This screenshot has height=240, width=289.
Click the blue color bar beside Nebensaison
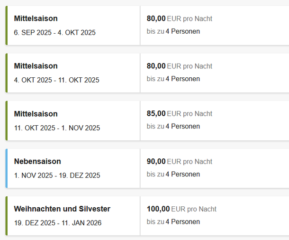7,168
